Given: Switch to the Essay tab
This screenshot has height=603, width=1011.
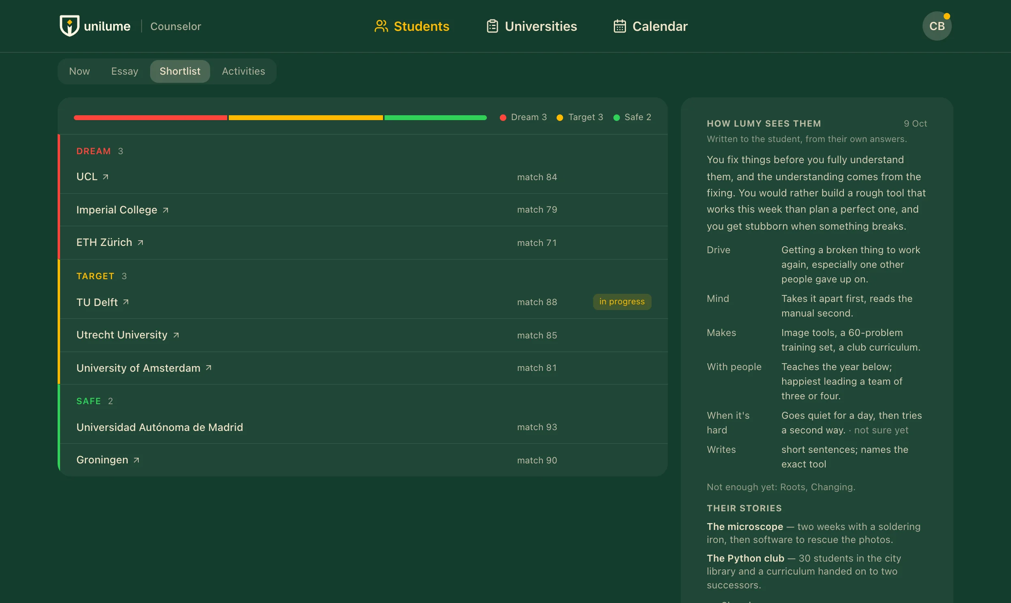Looking at the screenshot, I should pos(125,71).
